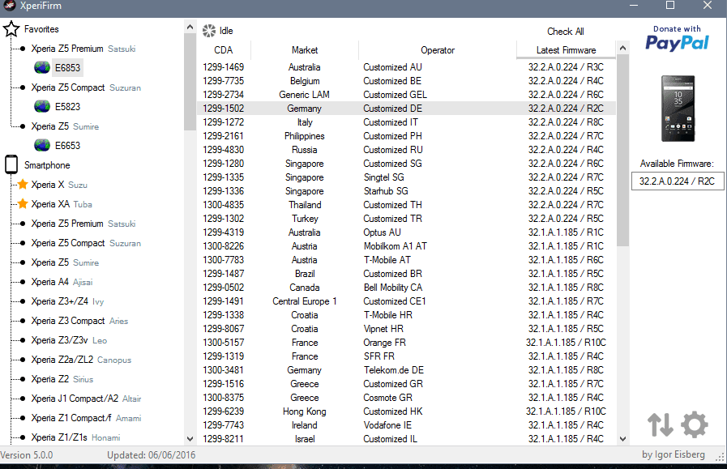Screen dimensions: 727x469
Task: Select the Hong Kong Customized HK row
Action: pos(407,411)
